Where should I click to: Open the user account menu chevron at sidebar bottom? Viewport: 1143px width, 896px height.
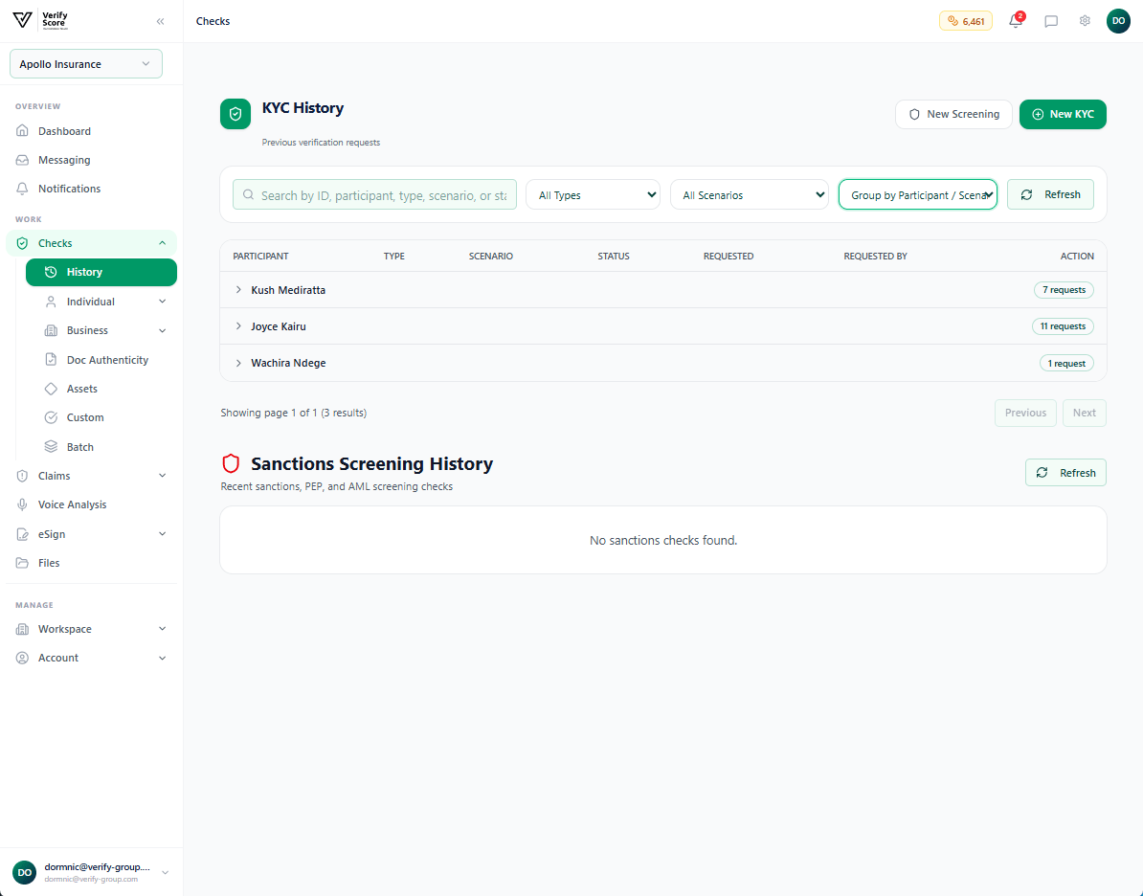[x=166, y=873]
